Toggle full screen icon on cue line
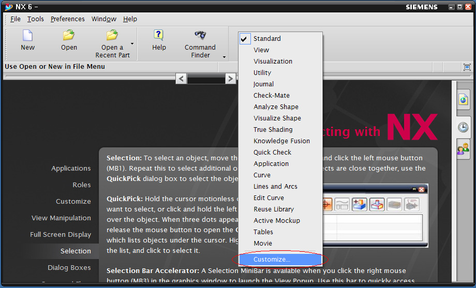 (467, 67)
